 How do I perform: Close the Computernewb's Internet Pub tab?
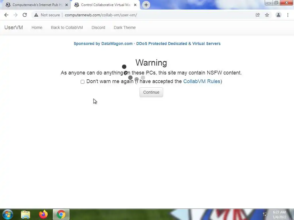[x=67, y=5]
